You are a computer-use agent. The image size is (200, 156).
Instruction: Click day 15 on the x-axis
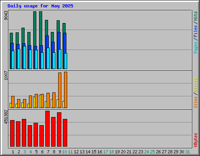click(94, 152)
